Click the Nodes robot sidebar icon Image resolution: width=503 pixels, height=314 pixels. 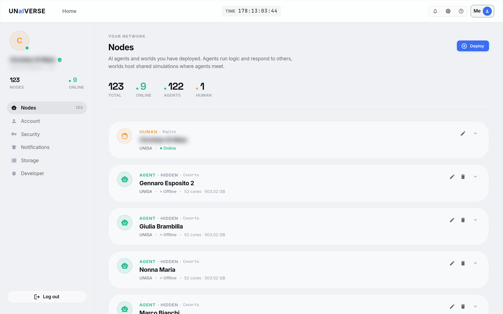(14, 108)
